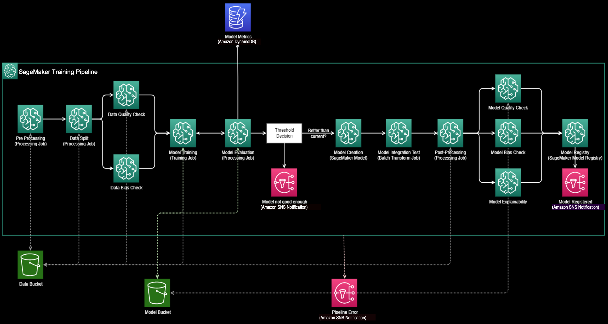Select the Data Quality Check icon
The width and height of the screenshot is (608, 324).
(126, 95)
